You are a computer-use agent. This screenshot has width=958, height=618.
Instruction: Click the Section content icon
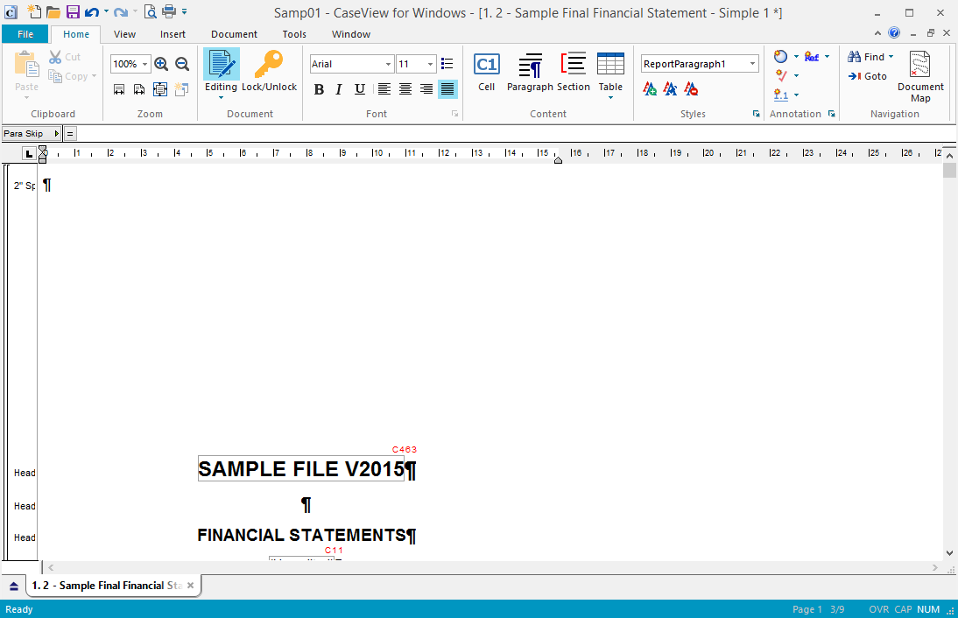(x=573, y=66)
